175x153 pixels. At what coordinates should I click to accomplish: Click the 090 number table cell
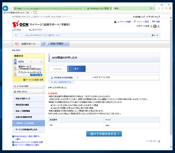76,125
